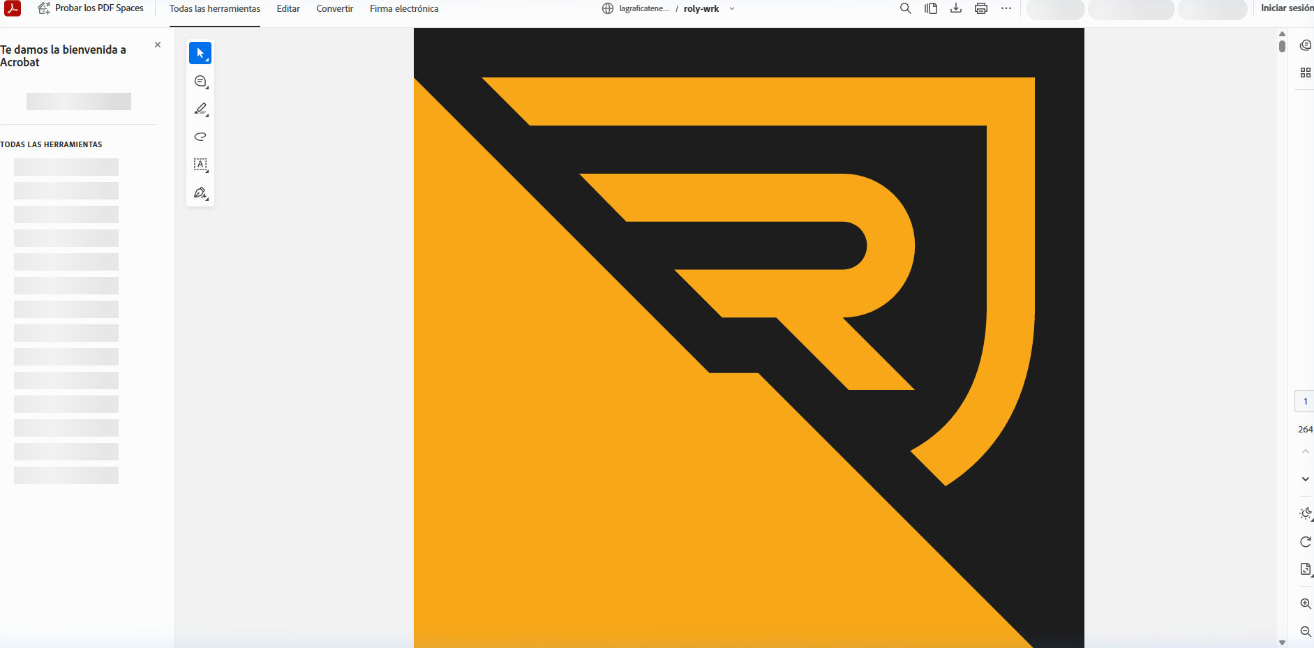This screenshot has width=1314, height=648.
Task: Click the Download icon
Action: pyautogui.click(x=956, y=8)
